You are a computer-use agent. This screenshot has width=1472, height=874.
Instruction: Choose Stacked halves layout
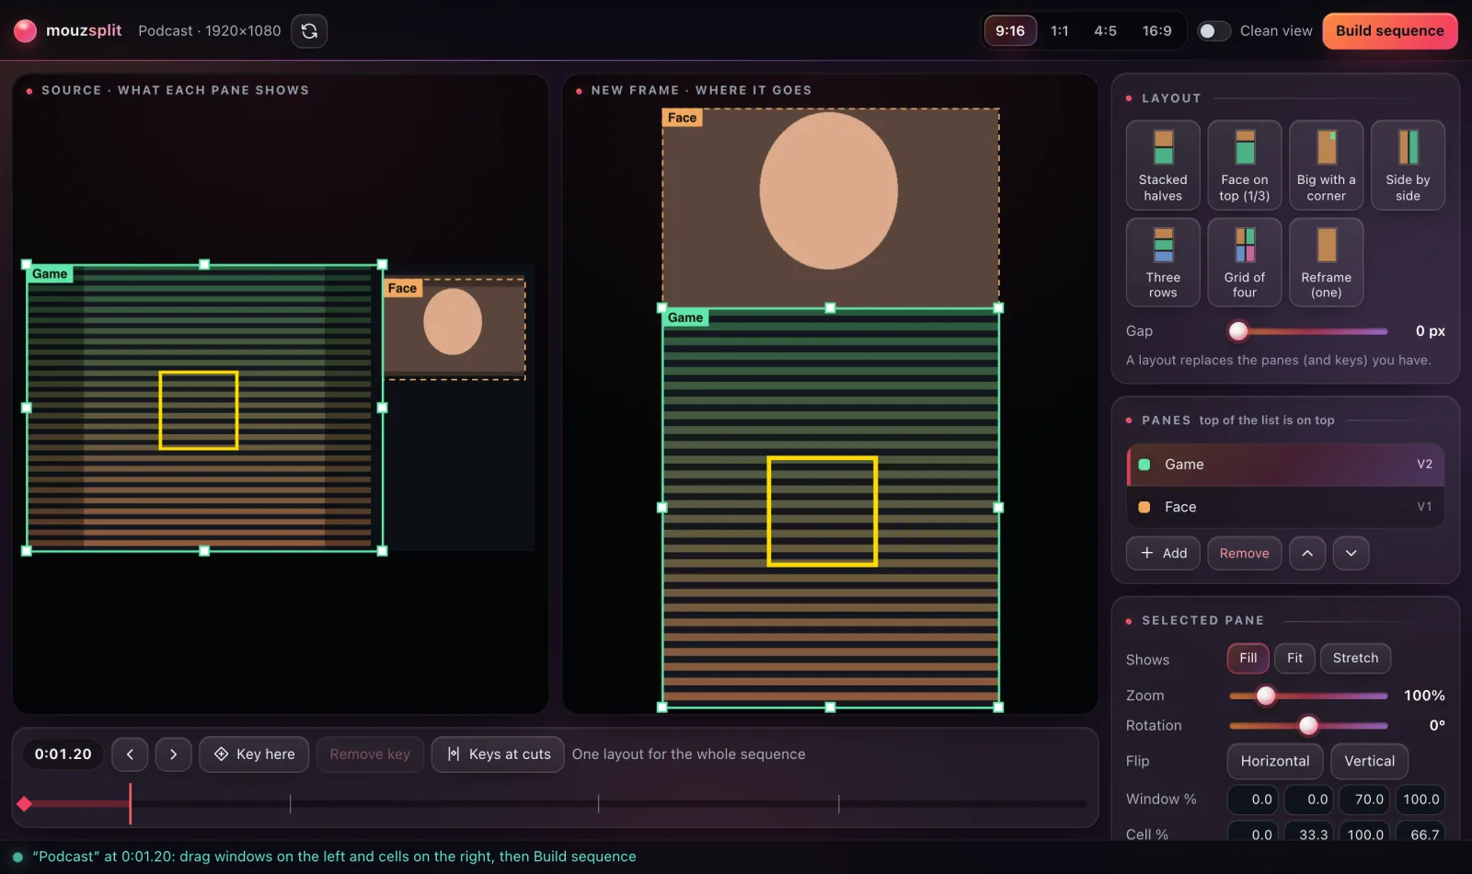1163,166
